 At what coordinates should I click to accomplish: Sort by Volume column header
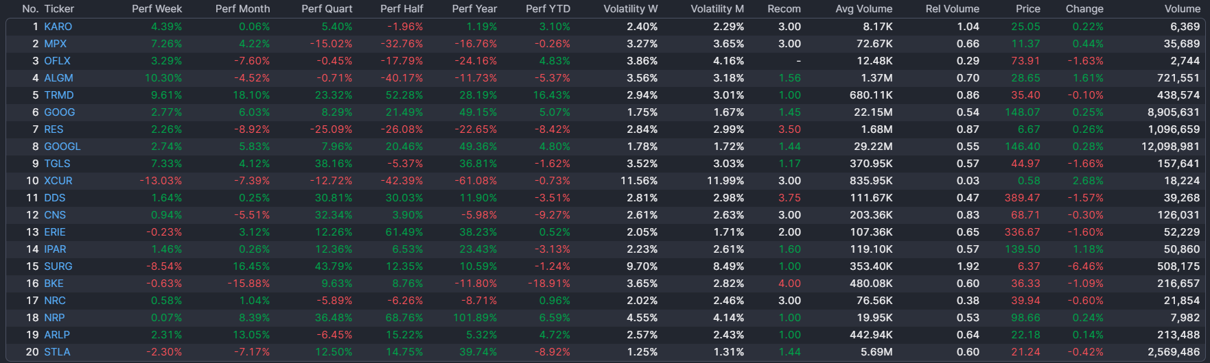coord(1182,9)
